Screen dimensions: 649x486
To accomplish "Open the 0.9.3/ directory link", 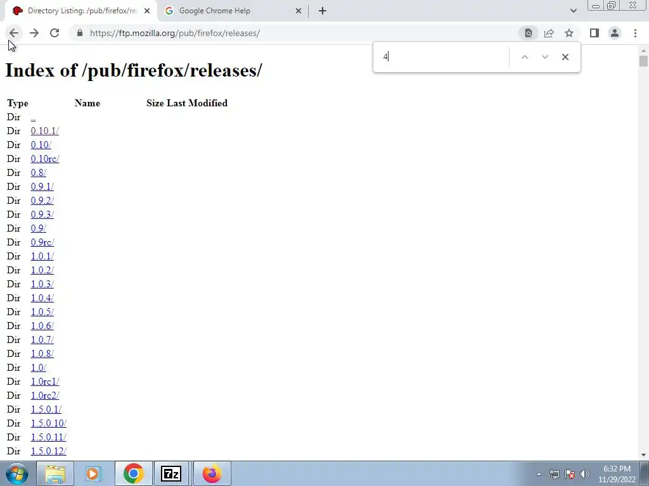I will pos(42,215).
